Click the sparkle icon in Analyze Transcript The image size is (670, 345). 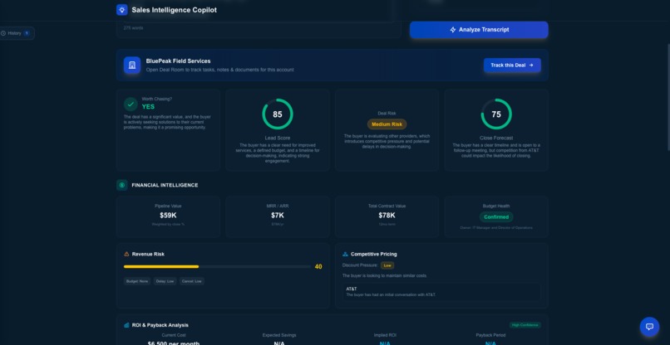[453, 30]
